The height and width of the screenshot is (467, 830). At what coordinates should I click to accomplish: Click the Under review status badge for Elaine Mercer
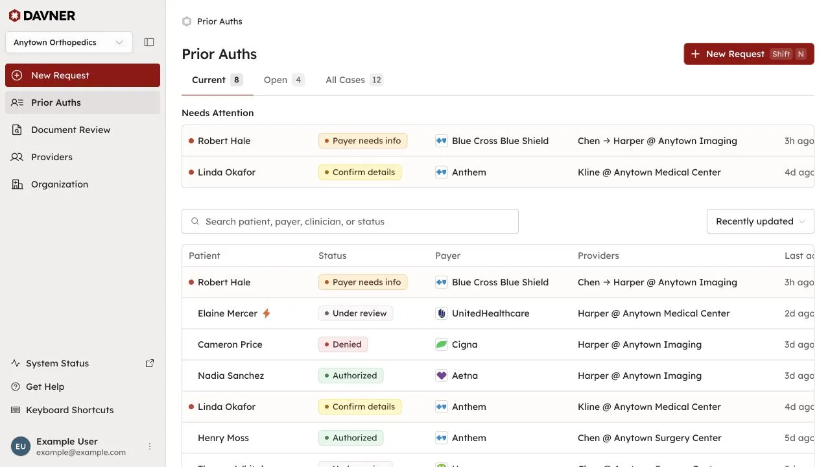[x=355, y=313]
